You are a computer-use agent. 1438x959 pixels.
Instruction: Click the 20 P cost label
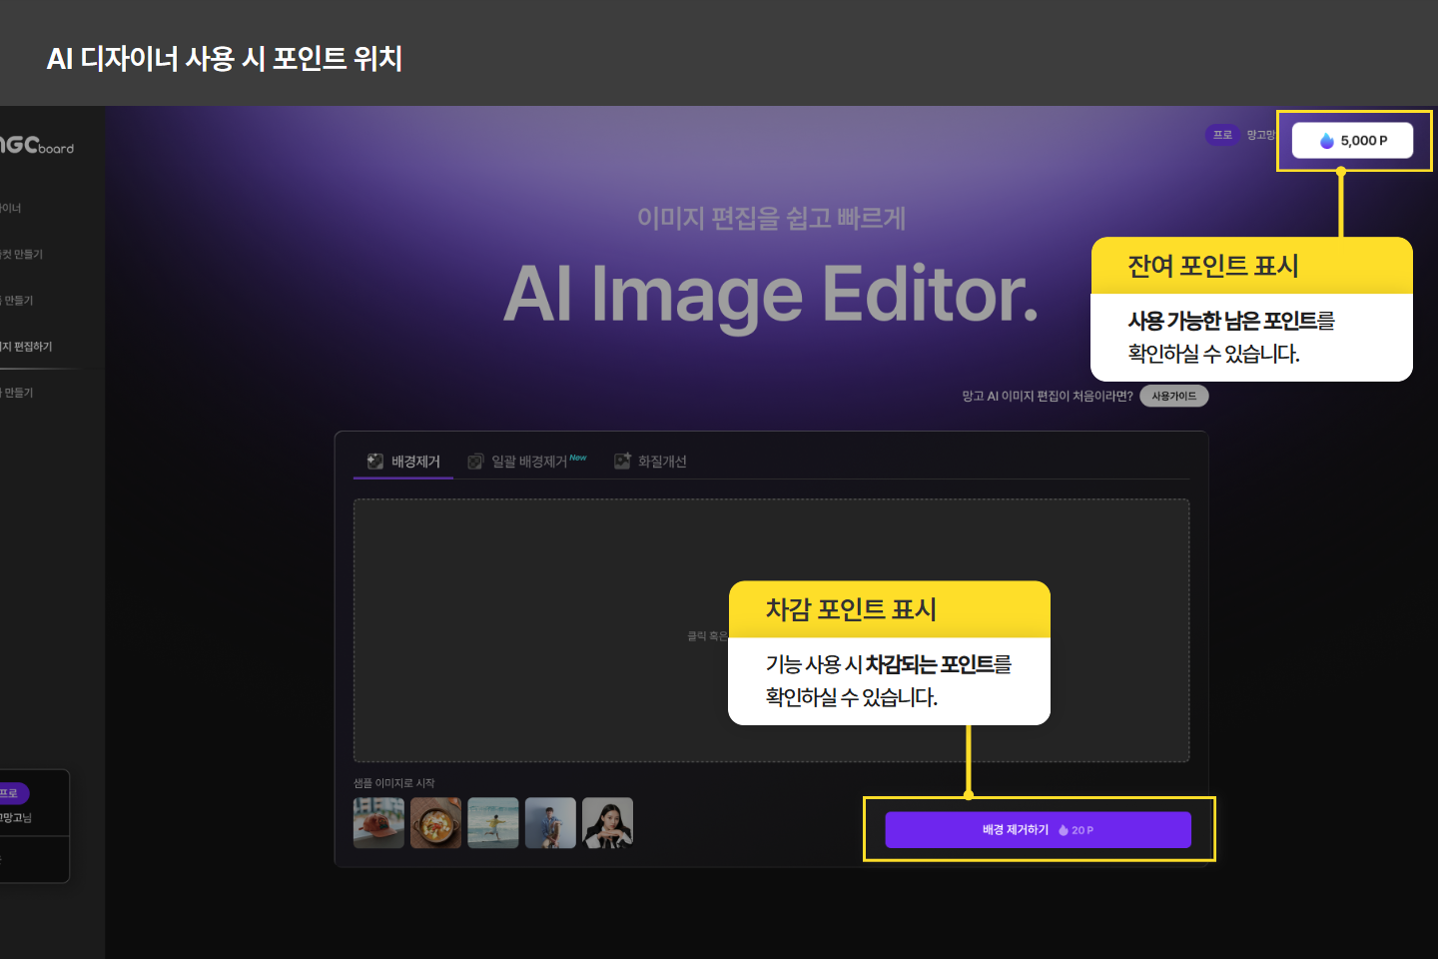pos(1082,830)
